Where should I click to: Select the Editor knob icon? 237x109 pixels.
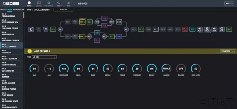[x=29, y=4]
